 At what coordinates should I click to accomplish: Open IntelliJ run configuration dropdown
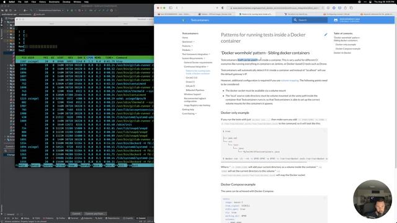[x=50, y=11]
